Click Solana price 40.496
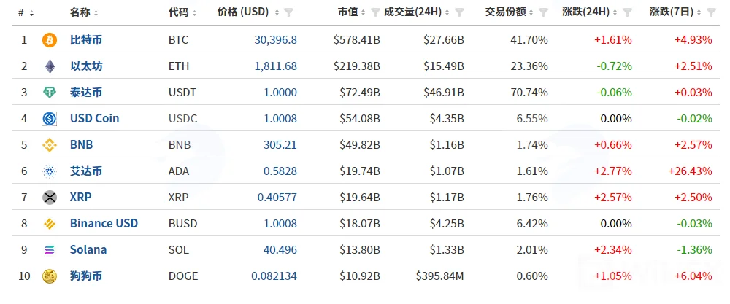Screen dimensions: 730x304 [280, 249]
